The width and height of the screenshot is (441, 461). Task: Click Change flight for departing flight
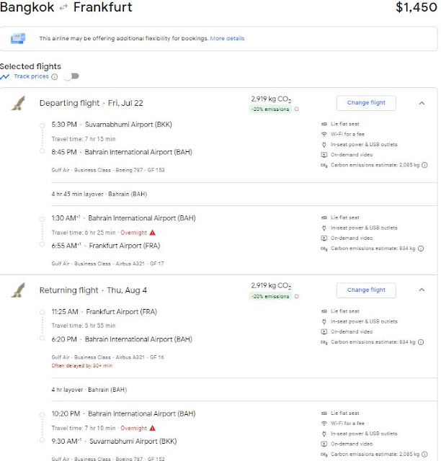click(366, 103)
